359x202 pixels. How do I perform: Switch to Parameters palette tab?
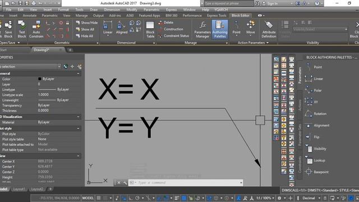300,75
